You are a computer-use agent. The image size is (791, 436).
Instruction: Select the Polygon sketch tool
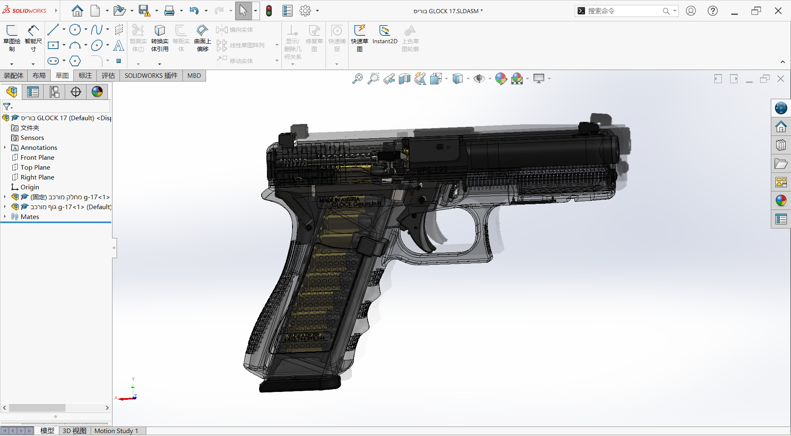pyautogui.click(x=75, y=61)
